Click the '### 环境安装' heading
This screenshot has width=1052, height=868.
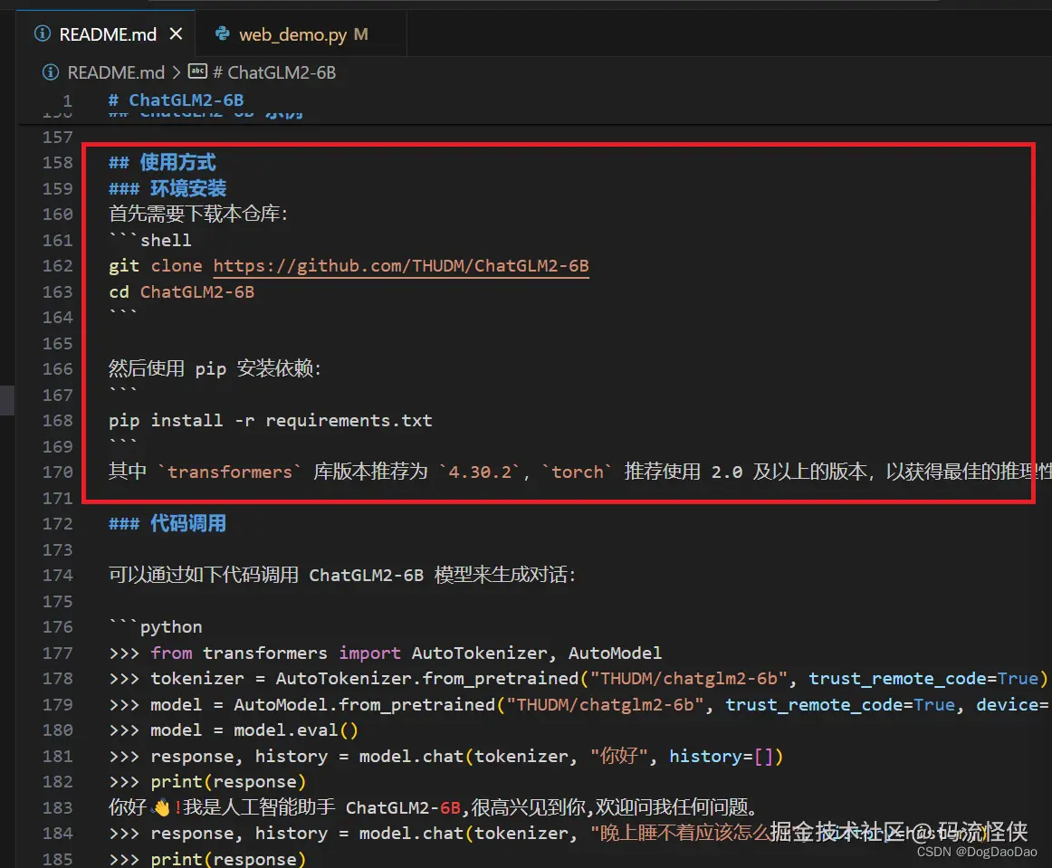coord(167,188)
